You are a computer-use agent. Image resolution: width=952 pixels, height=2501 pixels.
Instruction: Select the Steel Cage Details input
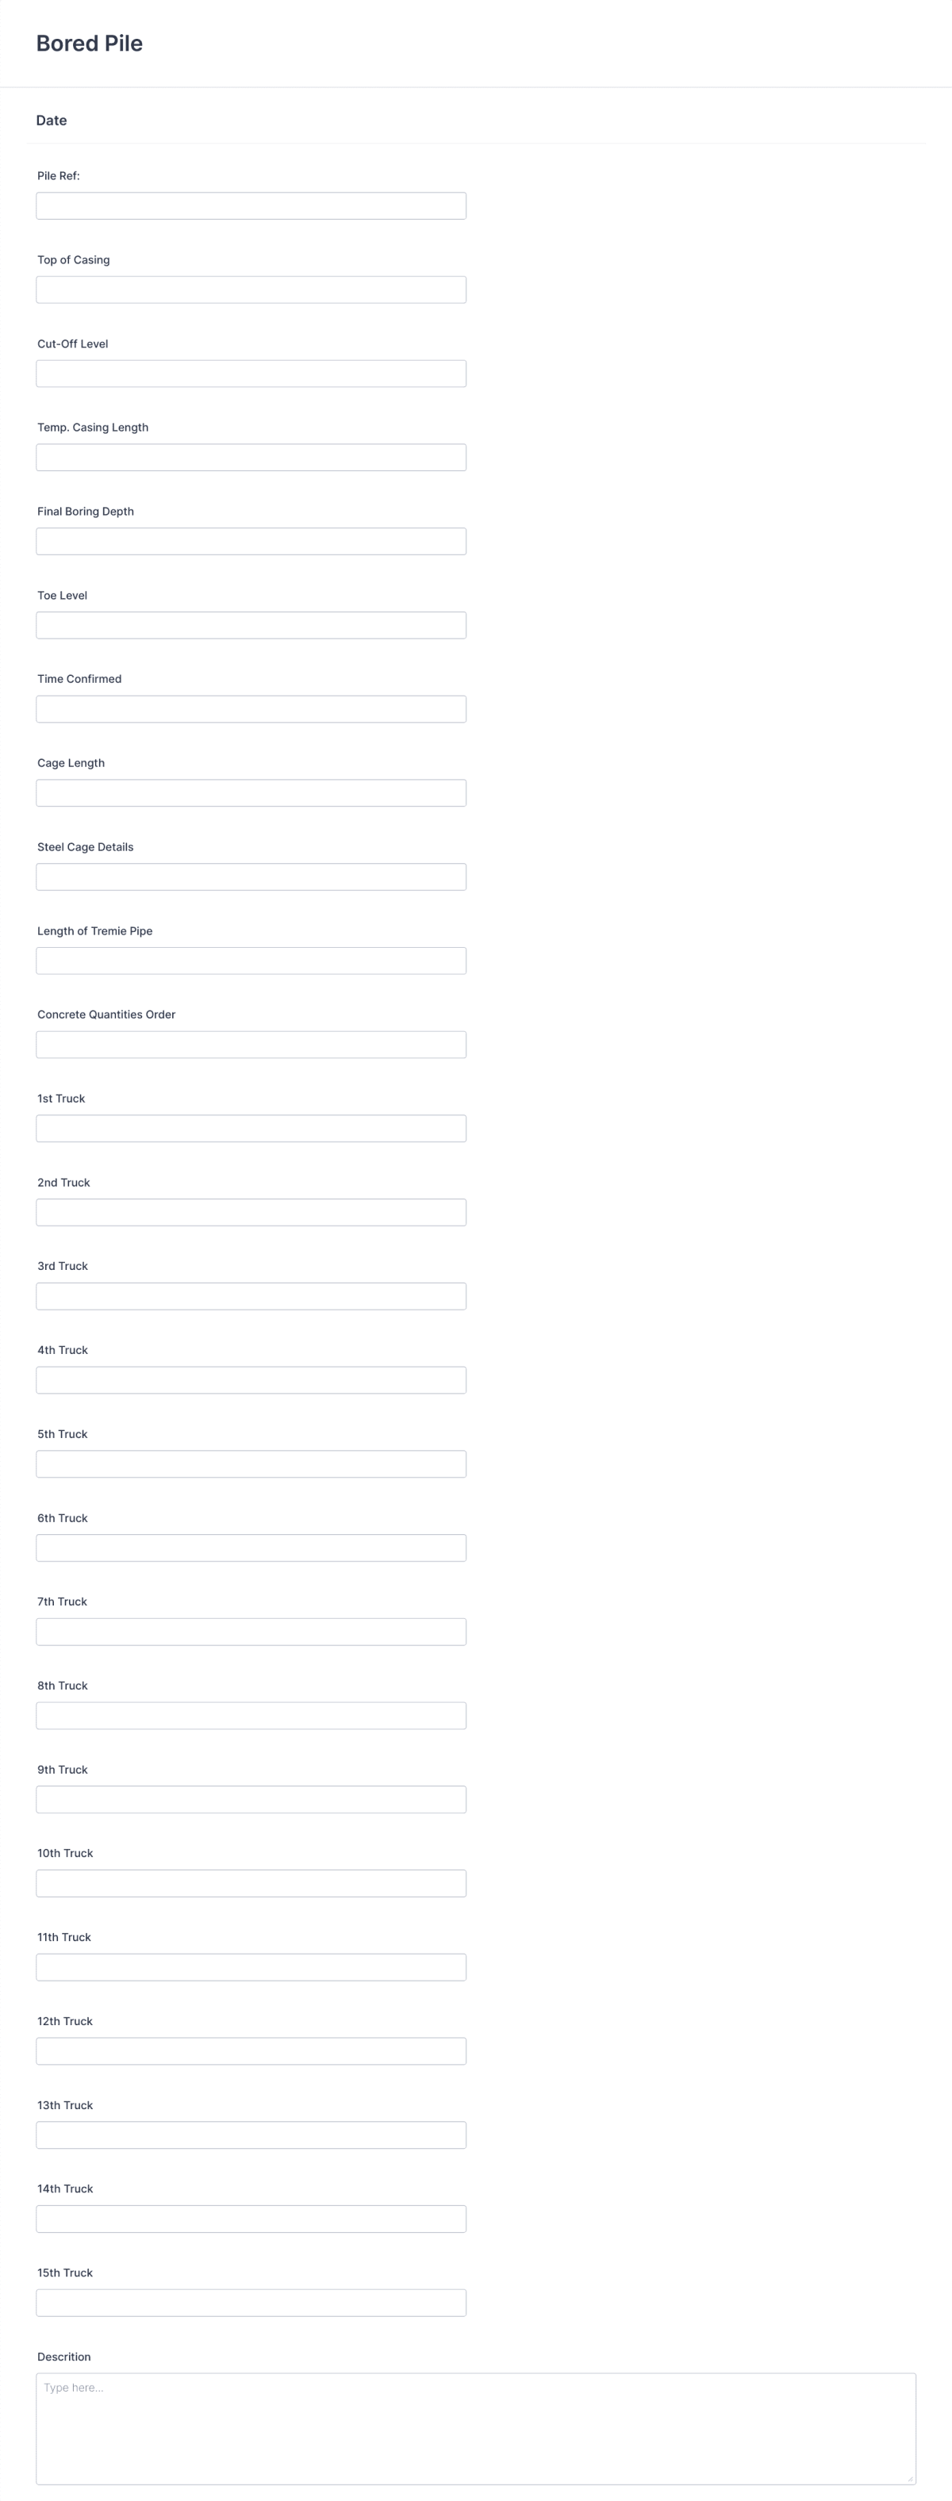coord(251,877)
